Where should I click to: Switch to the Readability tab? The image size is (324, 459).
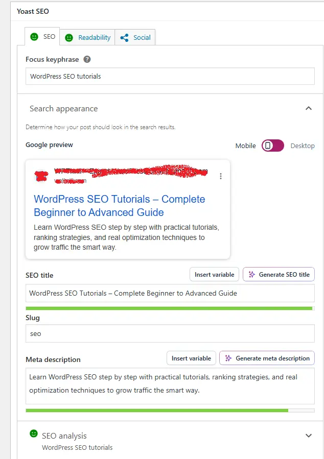87,37
